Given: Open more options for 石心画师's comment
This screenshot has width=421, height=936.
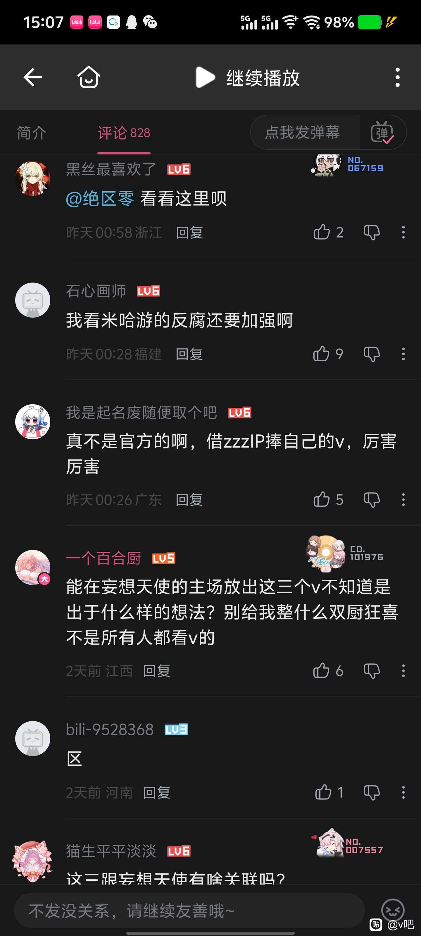Looking at the screenshot, I should click(403, 354).
